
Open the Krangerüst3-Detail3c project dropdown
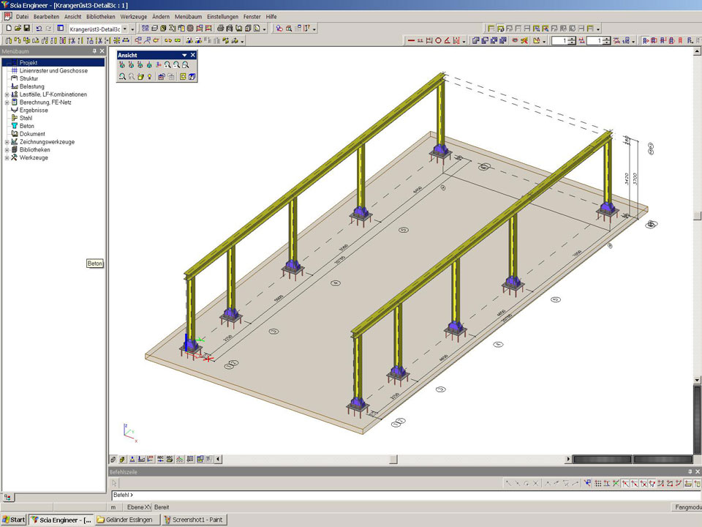pos(124,29)
